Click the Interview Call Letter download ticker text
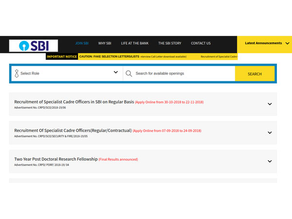 164,56
